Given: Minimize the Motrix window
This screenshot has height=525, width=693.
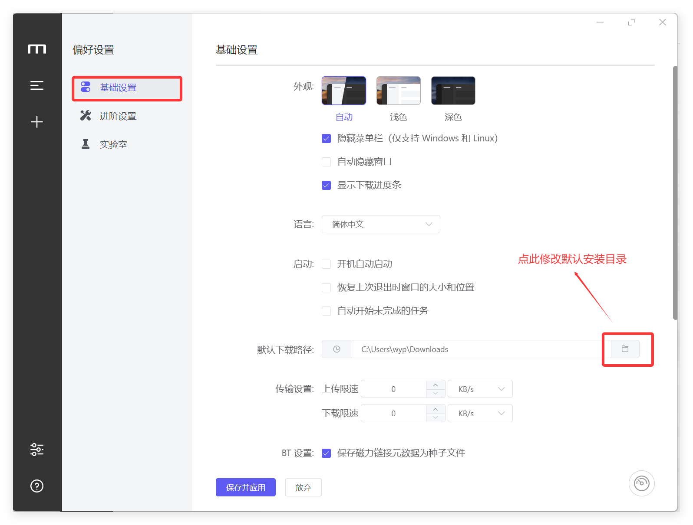Looking at the screenshot, I should tap(600, 22).
